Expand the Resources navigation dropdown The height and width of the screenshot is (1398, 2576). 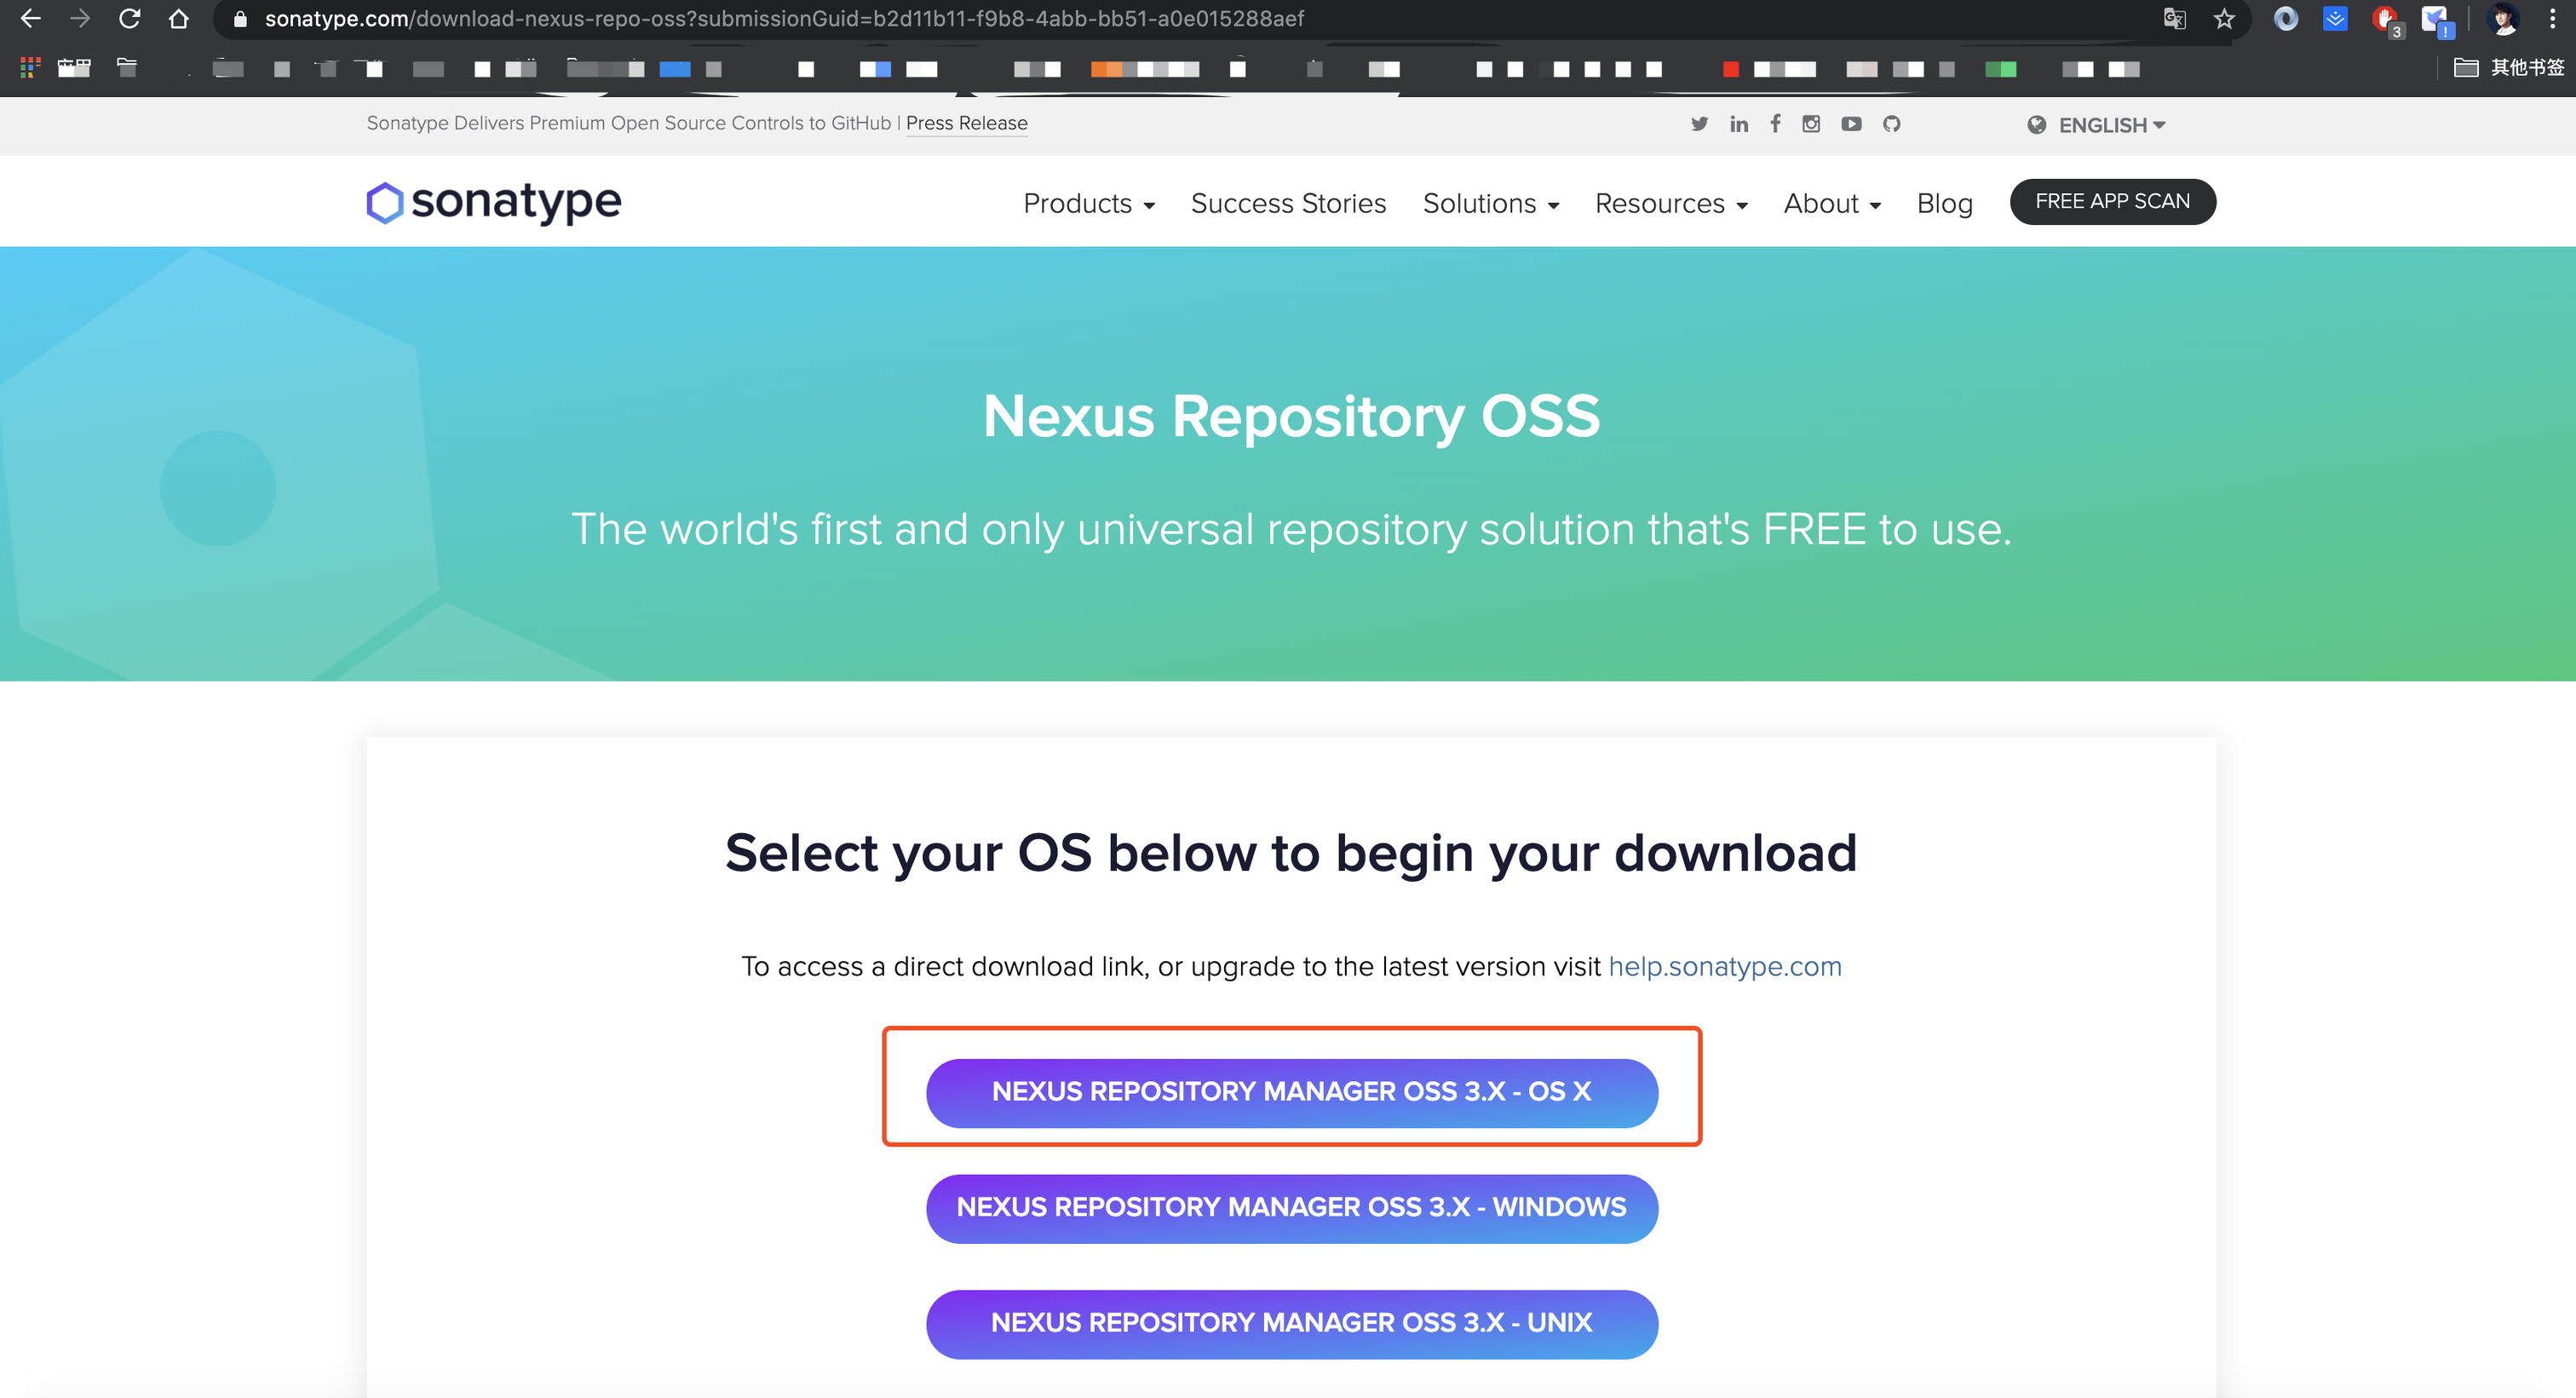(1670, 203)
